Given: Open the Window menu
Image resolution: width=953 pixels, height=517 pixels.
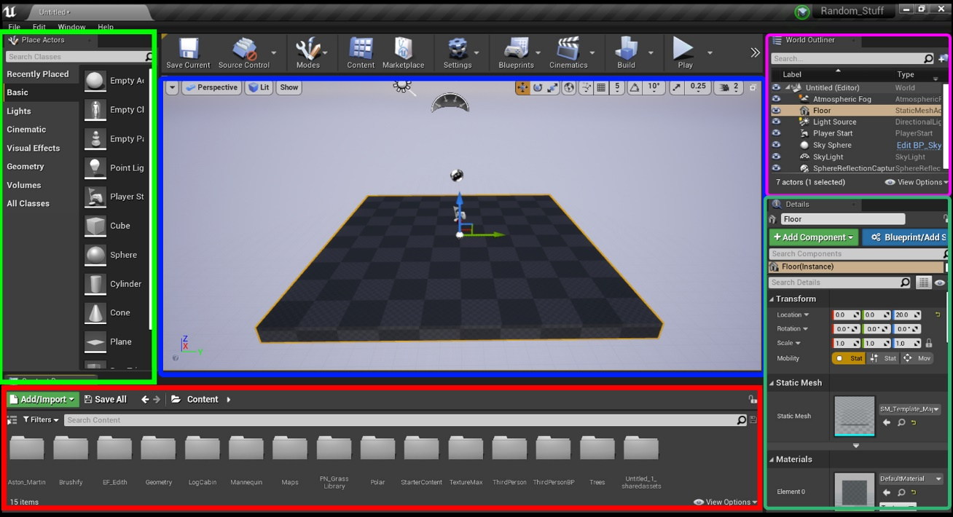Looking at the screenshot, I should [x=71, y=27].
